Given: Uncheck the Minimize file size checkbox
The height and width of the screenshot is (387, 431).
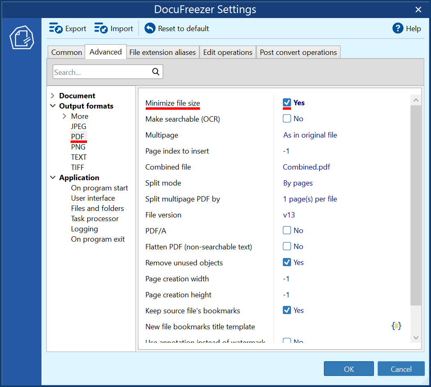Looking at the screenshot, I should click(x=287, y=103).
